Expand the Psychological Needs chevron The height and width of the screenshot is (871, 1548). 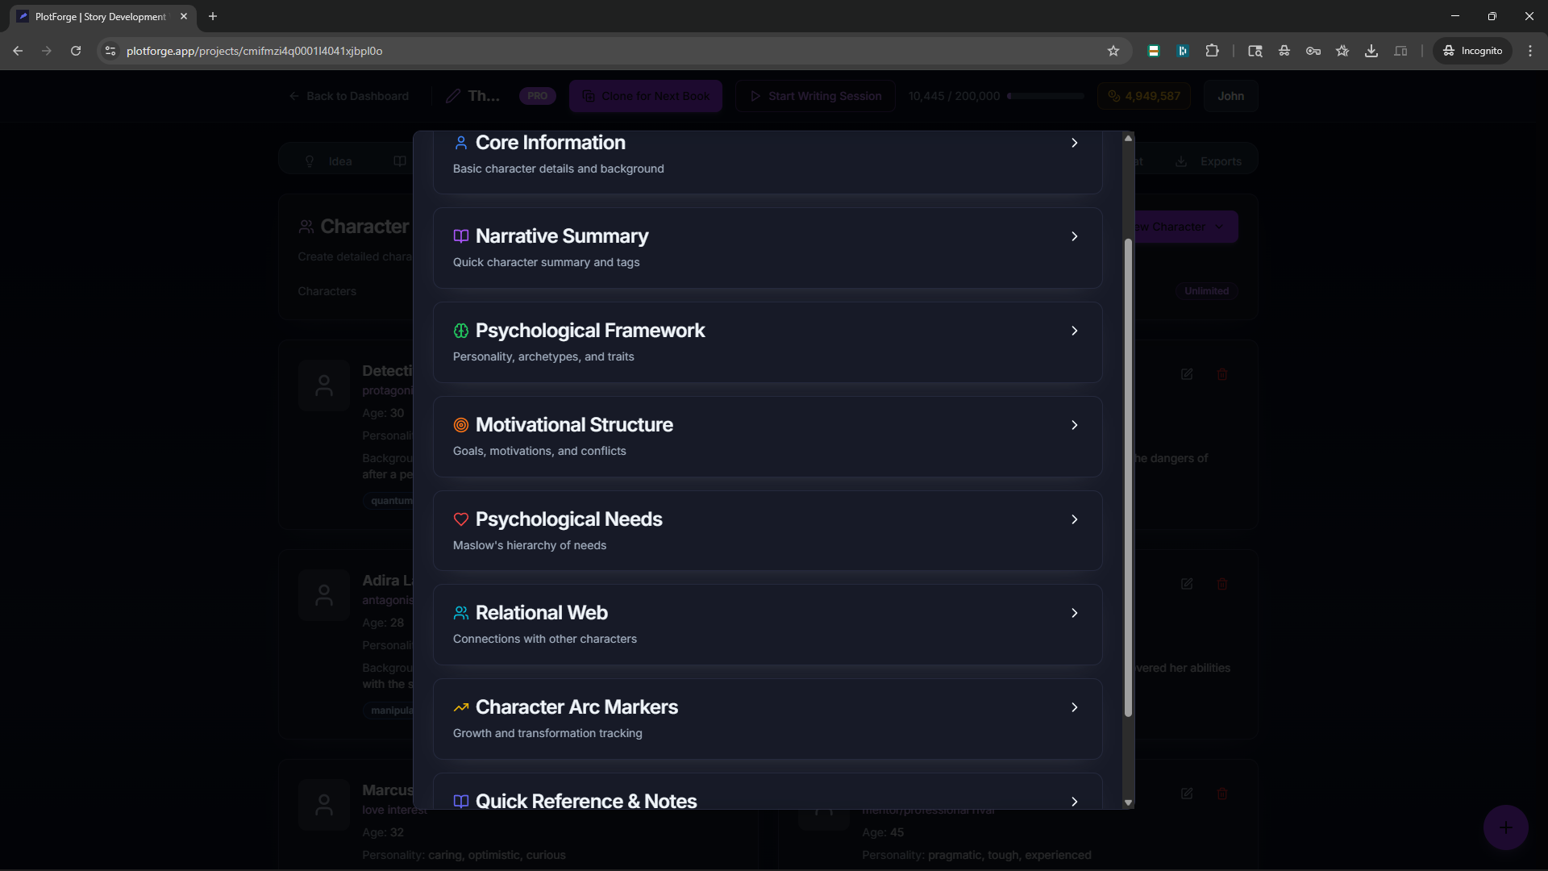coord(1074,519)
